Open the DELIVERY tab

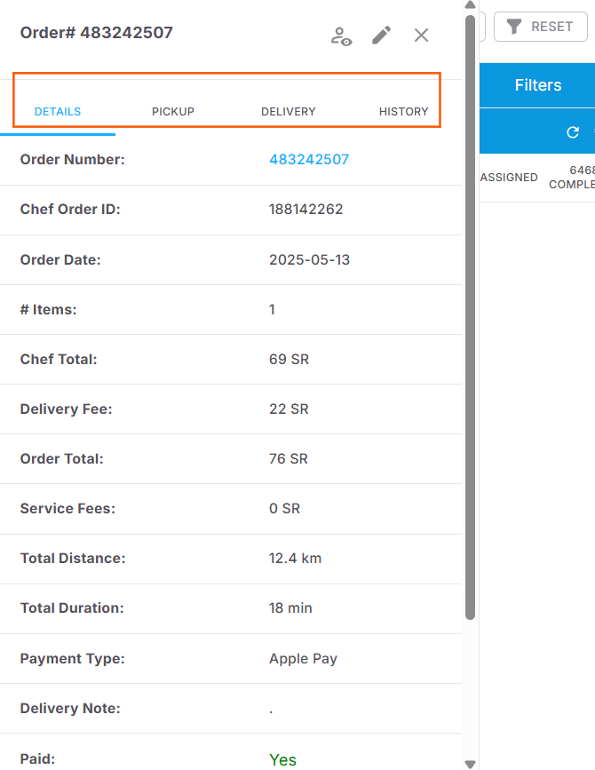tap(288, 112)
